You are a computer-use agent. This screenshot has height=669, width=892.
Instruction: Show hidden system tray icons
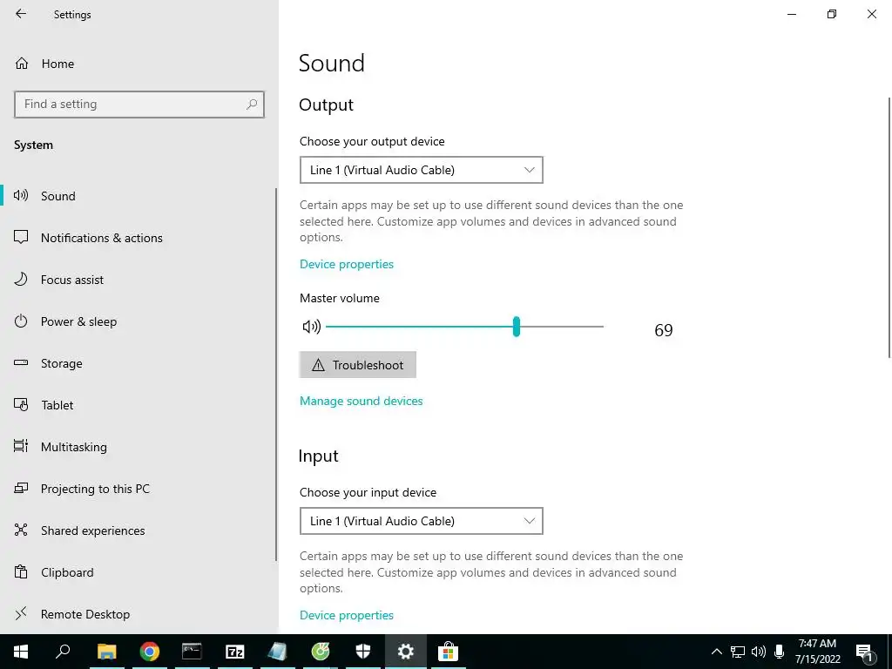[717, 652]
